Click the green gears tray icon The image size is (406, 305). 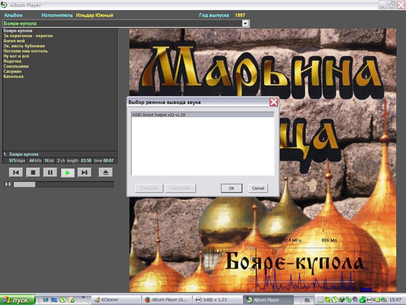pyautogui.click(x=349, y=300)
